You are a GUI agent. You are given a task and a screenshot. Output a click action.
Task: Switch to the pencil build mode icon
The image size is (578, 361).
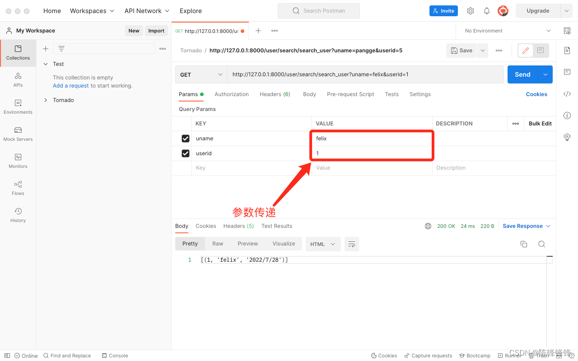(525, 51)
